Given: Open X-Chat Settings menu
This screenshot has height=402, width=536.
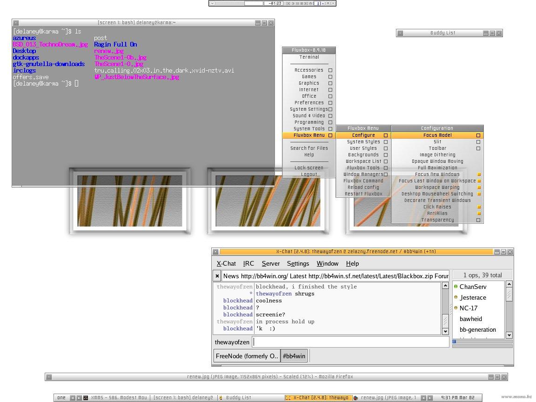Looking at the screenshot, I should [298, 263].
